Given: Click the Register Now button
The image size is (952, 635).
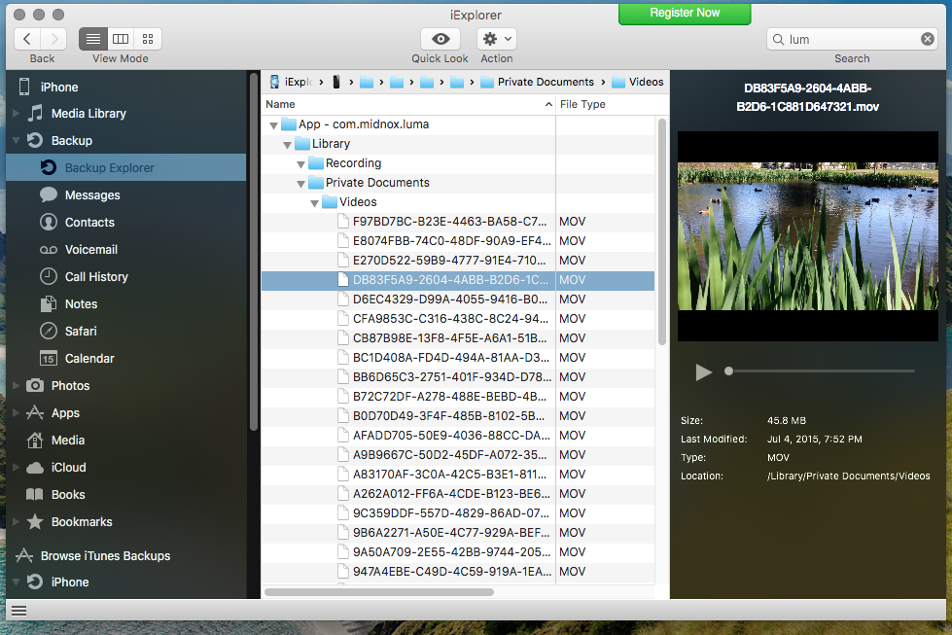Looking at the screenshot, I should (685, 13).
